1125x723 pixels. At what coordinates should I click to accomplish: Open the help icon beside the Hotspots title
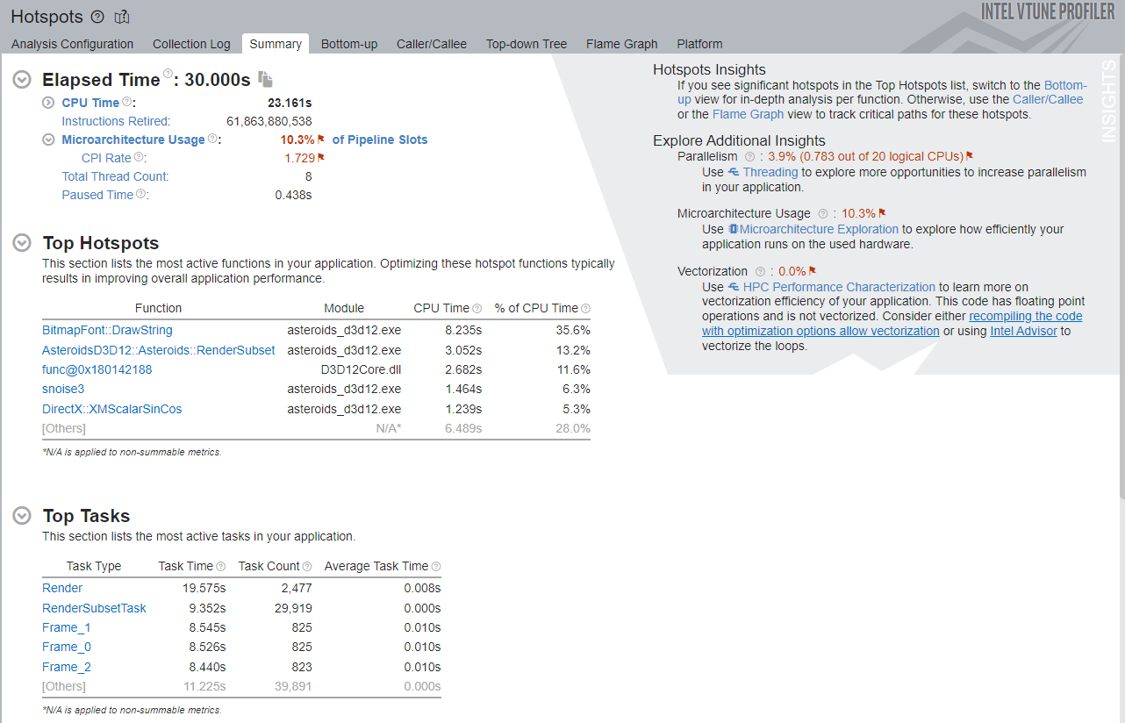pyautogui.click(x=97, y=17)
